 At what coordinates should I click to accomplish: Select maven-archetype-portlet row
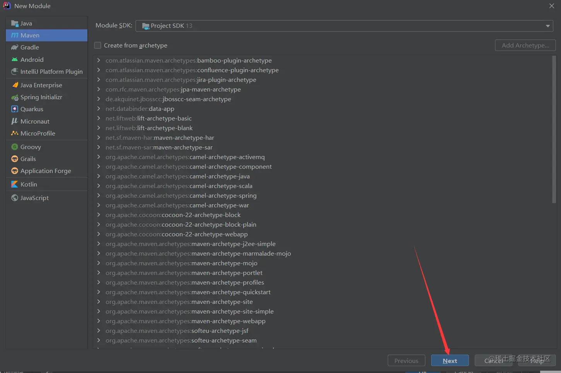tap(323, 273)
